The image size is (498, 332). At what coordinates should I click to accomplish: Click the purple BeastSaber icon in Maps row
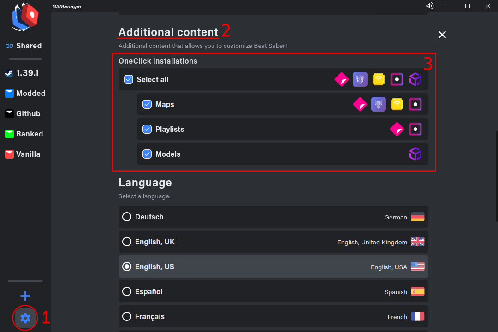pos(378,104)
